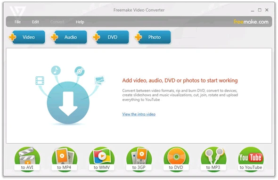Import a disc using DVD button
The image size is (278, 180).
111,37
